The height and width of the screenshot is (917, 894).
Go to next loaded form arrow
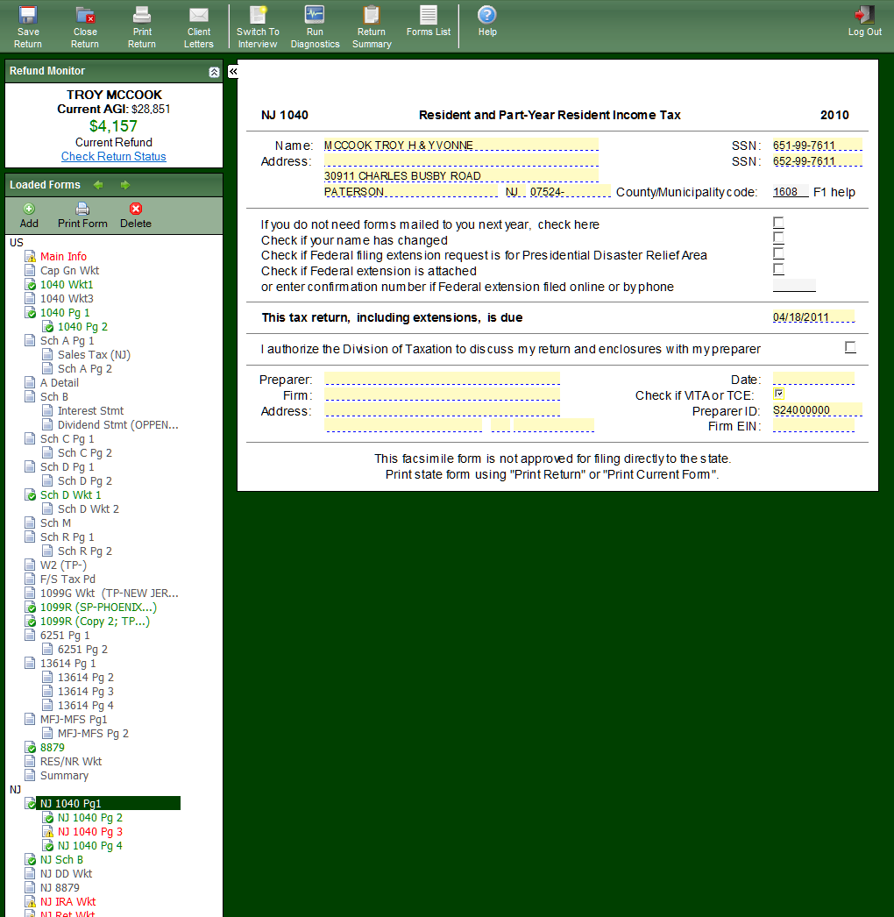pyautogui.click(x=125, y=185)
